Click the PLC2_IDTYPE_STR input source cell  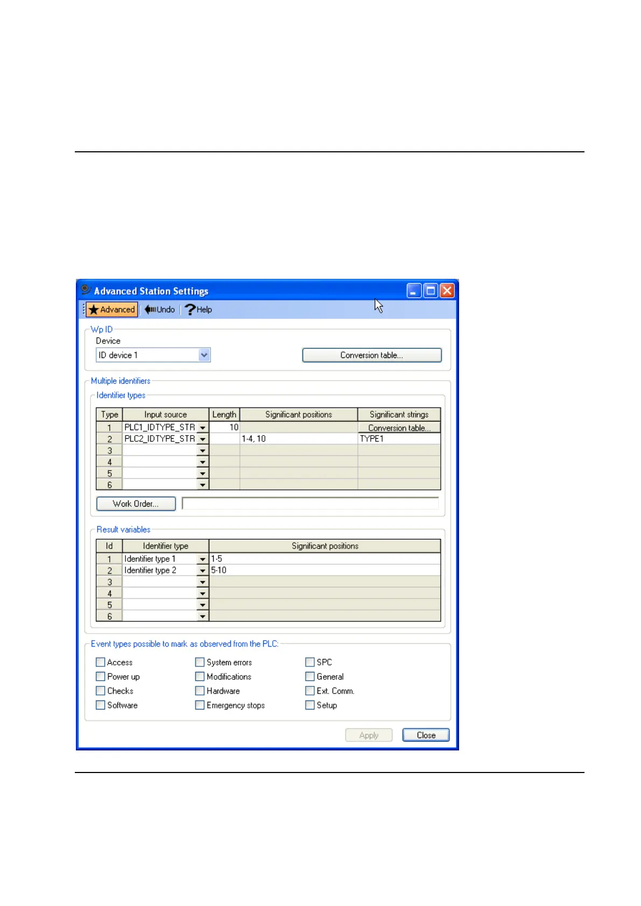coord(160,439)
